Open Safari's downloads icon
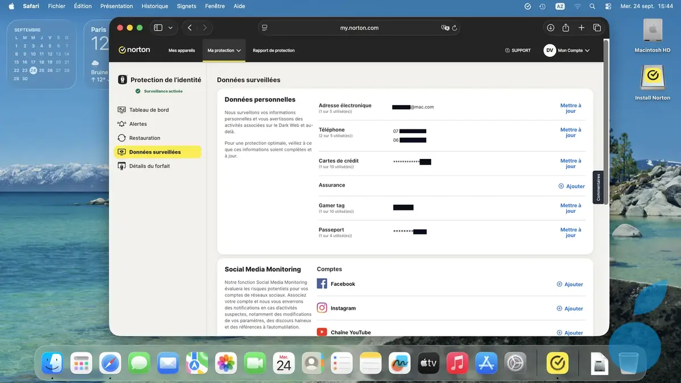This screenshot has width=681, height=383. point(549,27)
